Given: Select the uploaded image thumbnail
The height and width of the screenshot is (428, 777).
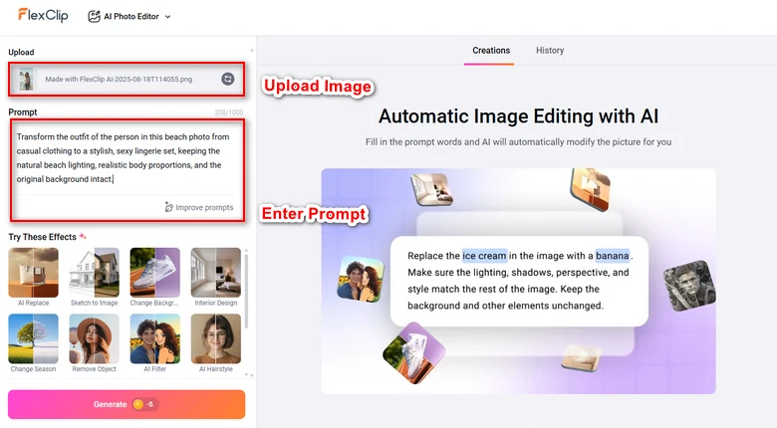Looking at the screenshot, I should 26,80.
